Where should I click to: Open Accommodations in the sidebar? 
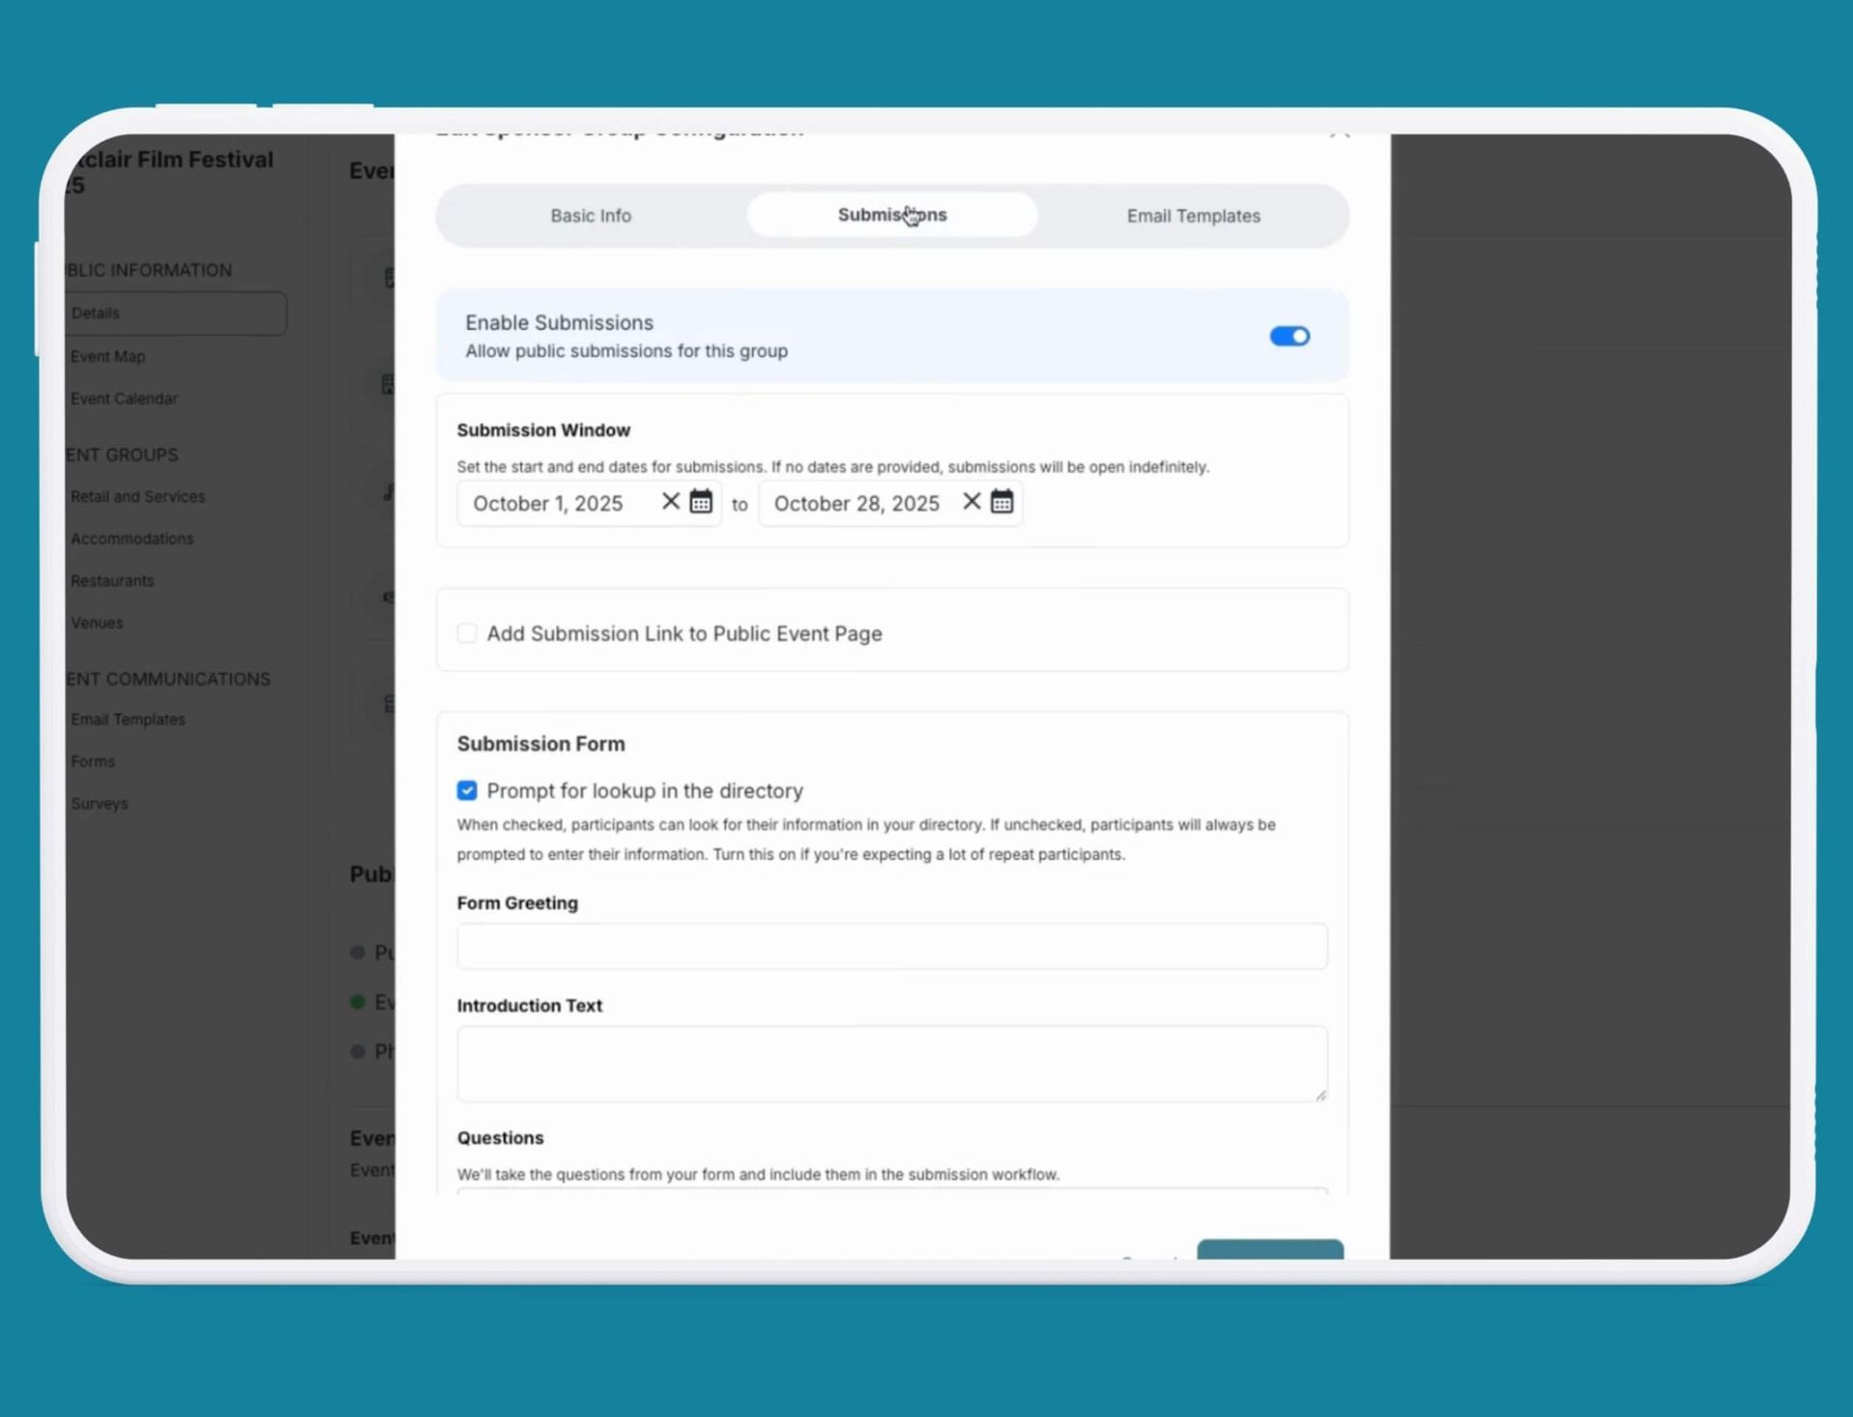tap(132, 539)
